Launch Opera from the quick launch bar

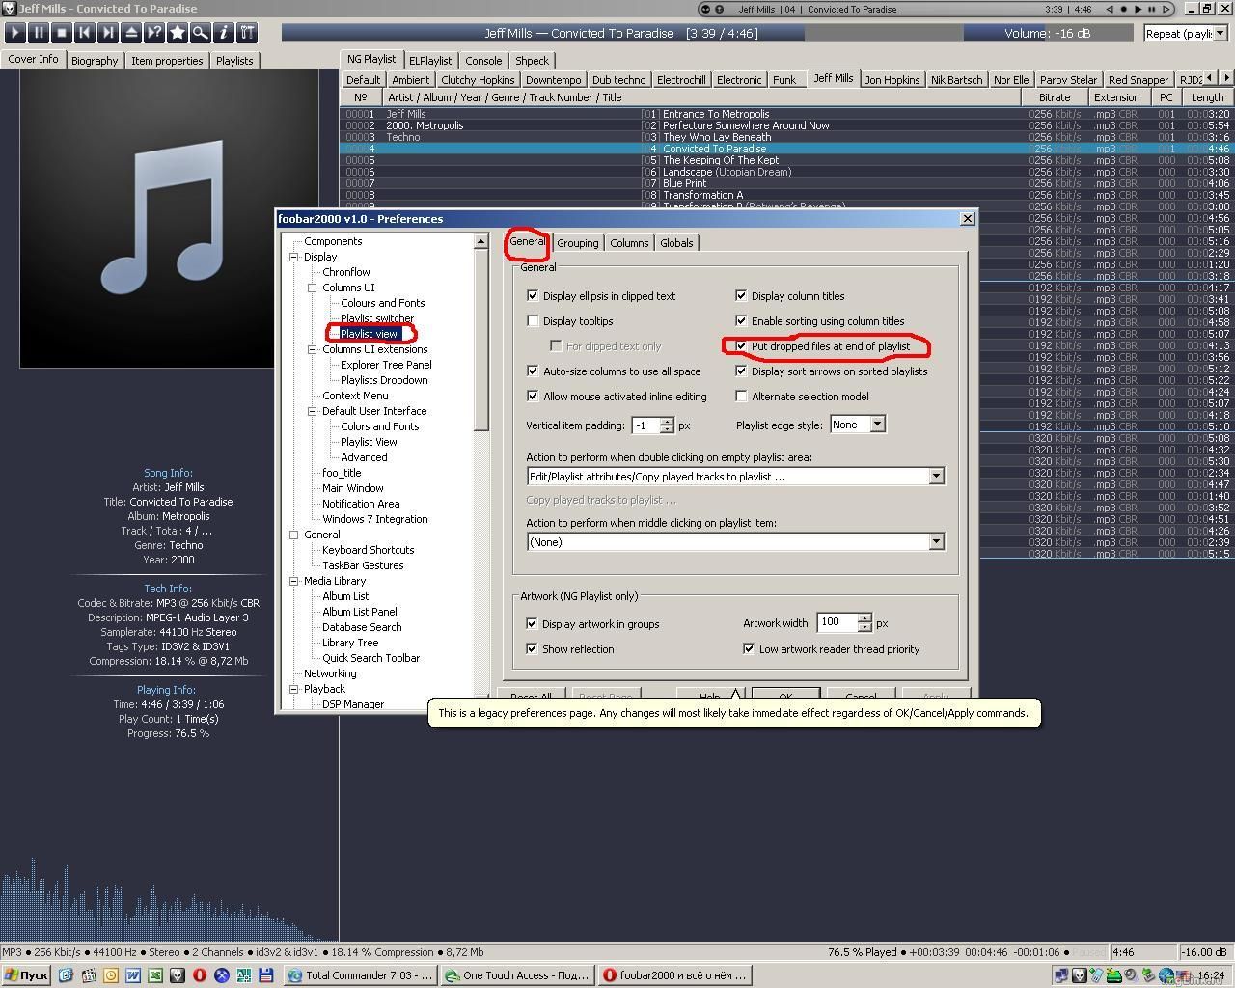200,975
